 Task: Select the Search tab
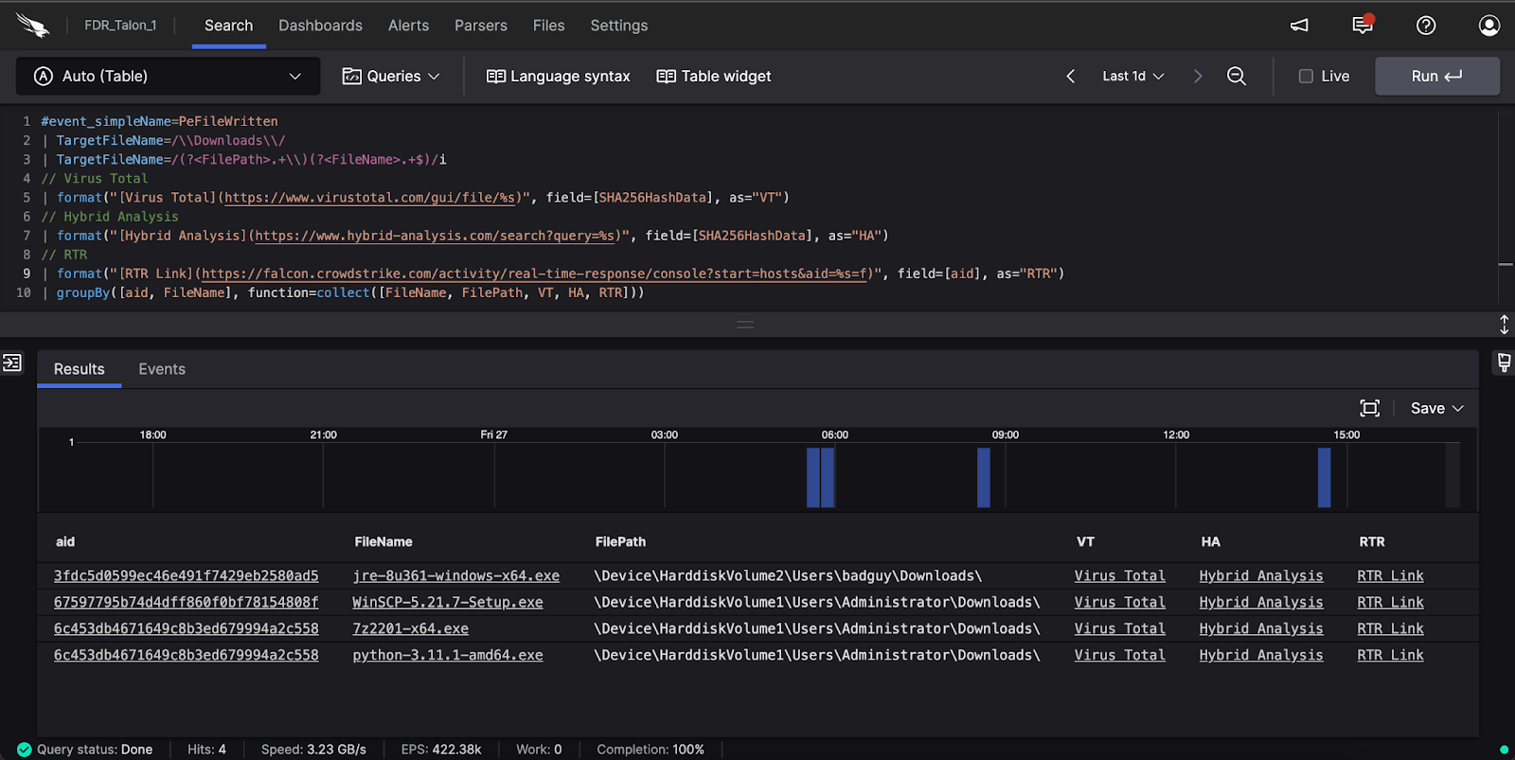[x=229, y=26]
